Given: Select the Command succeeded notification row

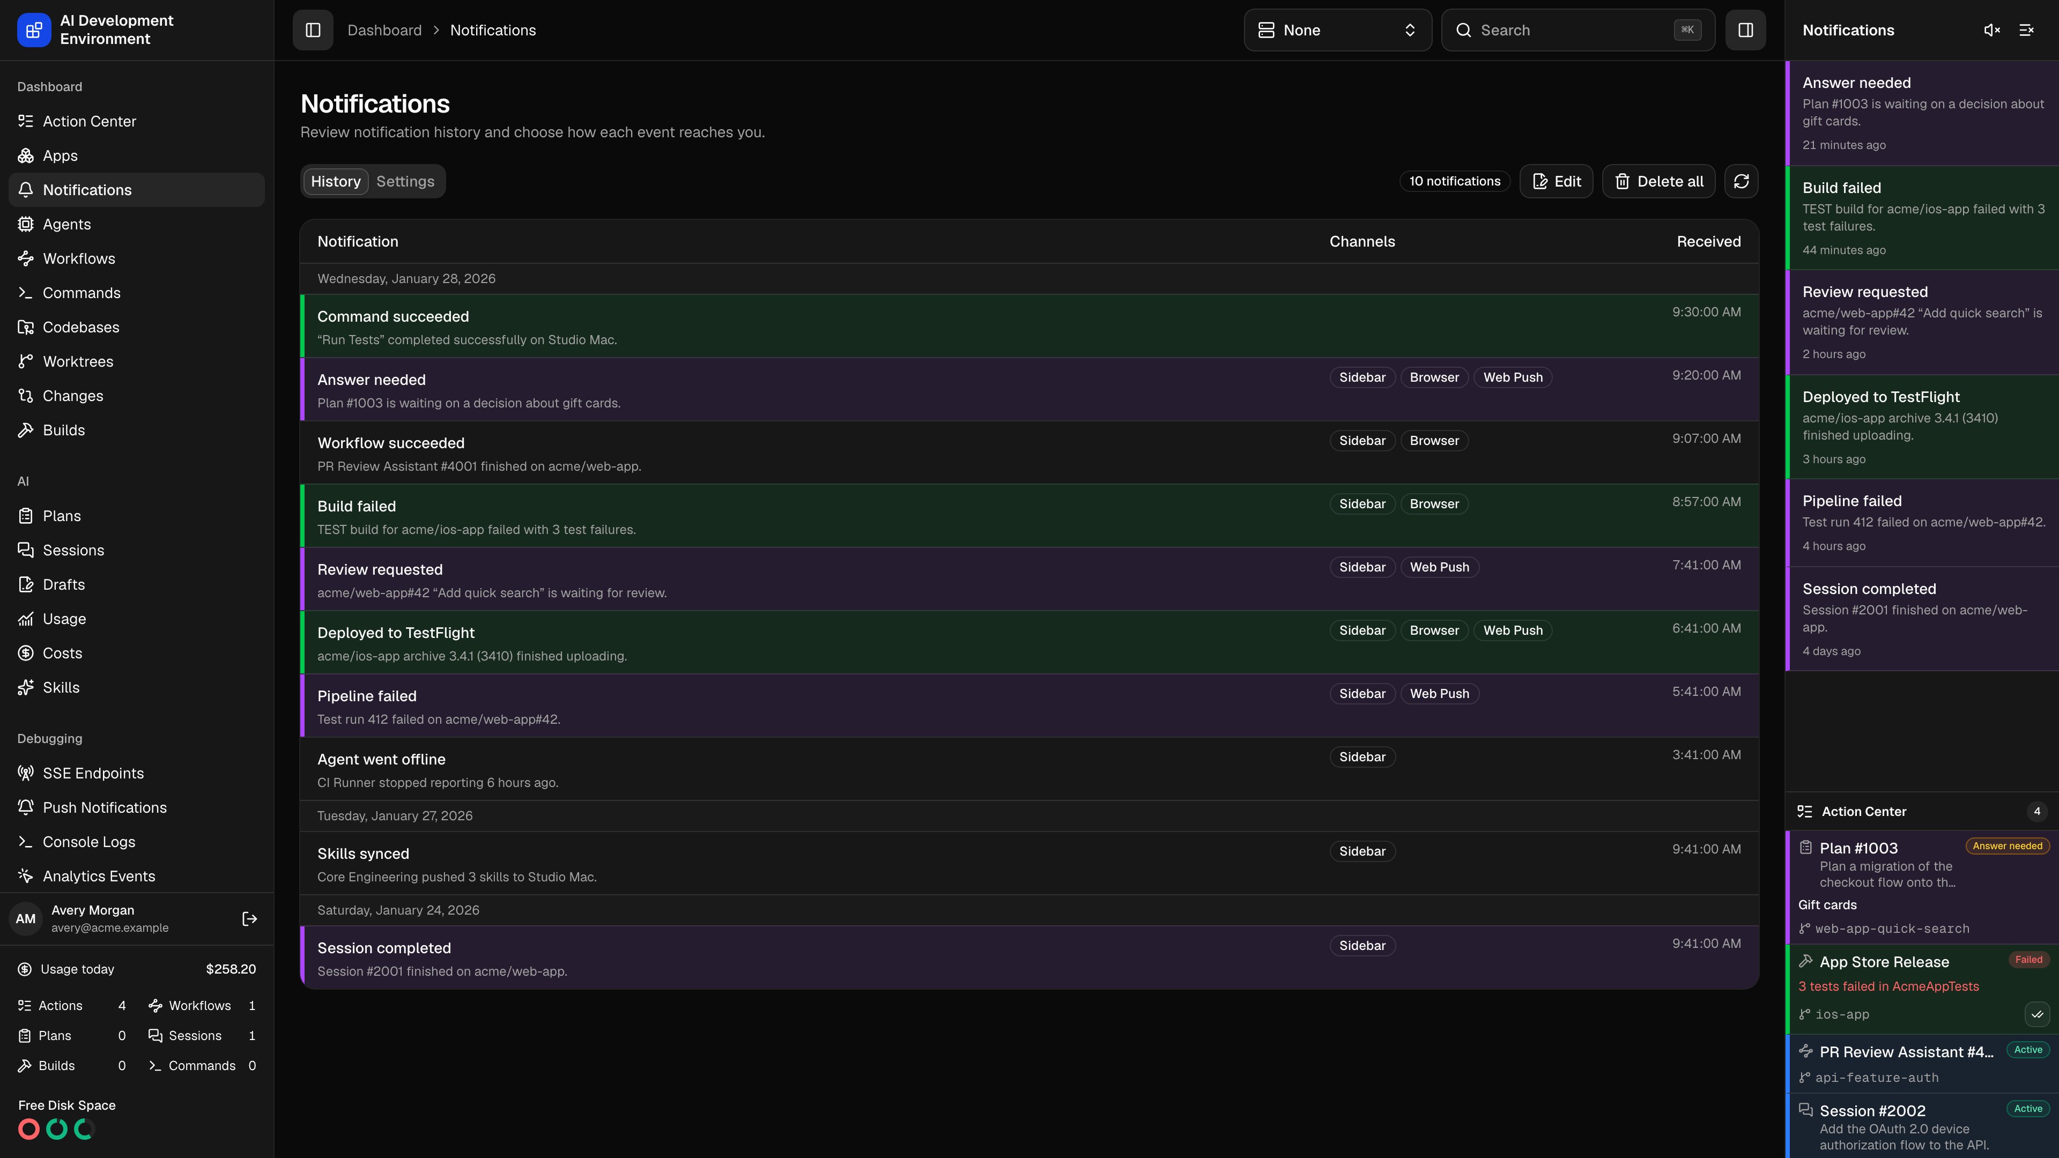Looking at the screenshot, I should [x=1029, y=326].
